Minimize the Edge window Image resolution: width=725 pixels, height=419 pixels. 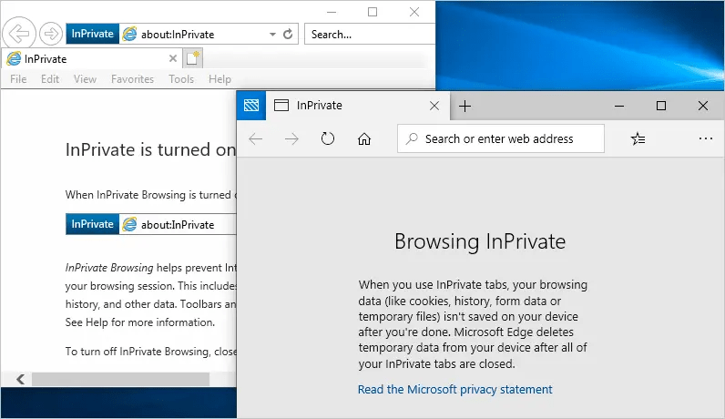click(619, 106)
